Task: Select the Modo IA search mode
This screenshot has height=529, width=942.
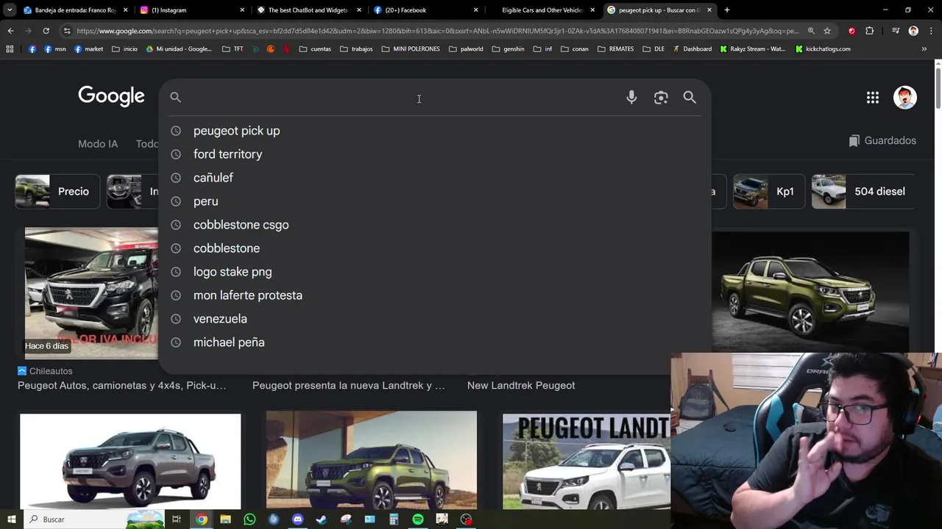Action: [98, 144]
